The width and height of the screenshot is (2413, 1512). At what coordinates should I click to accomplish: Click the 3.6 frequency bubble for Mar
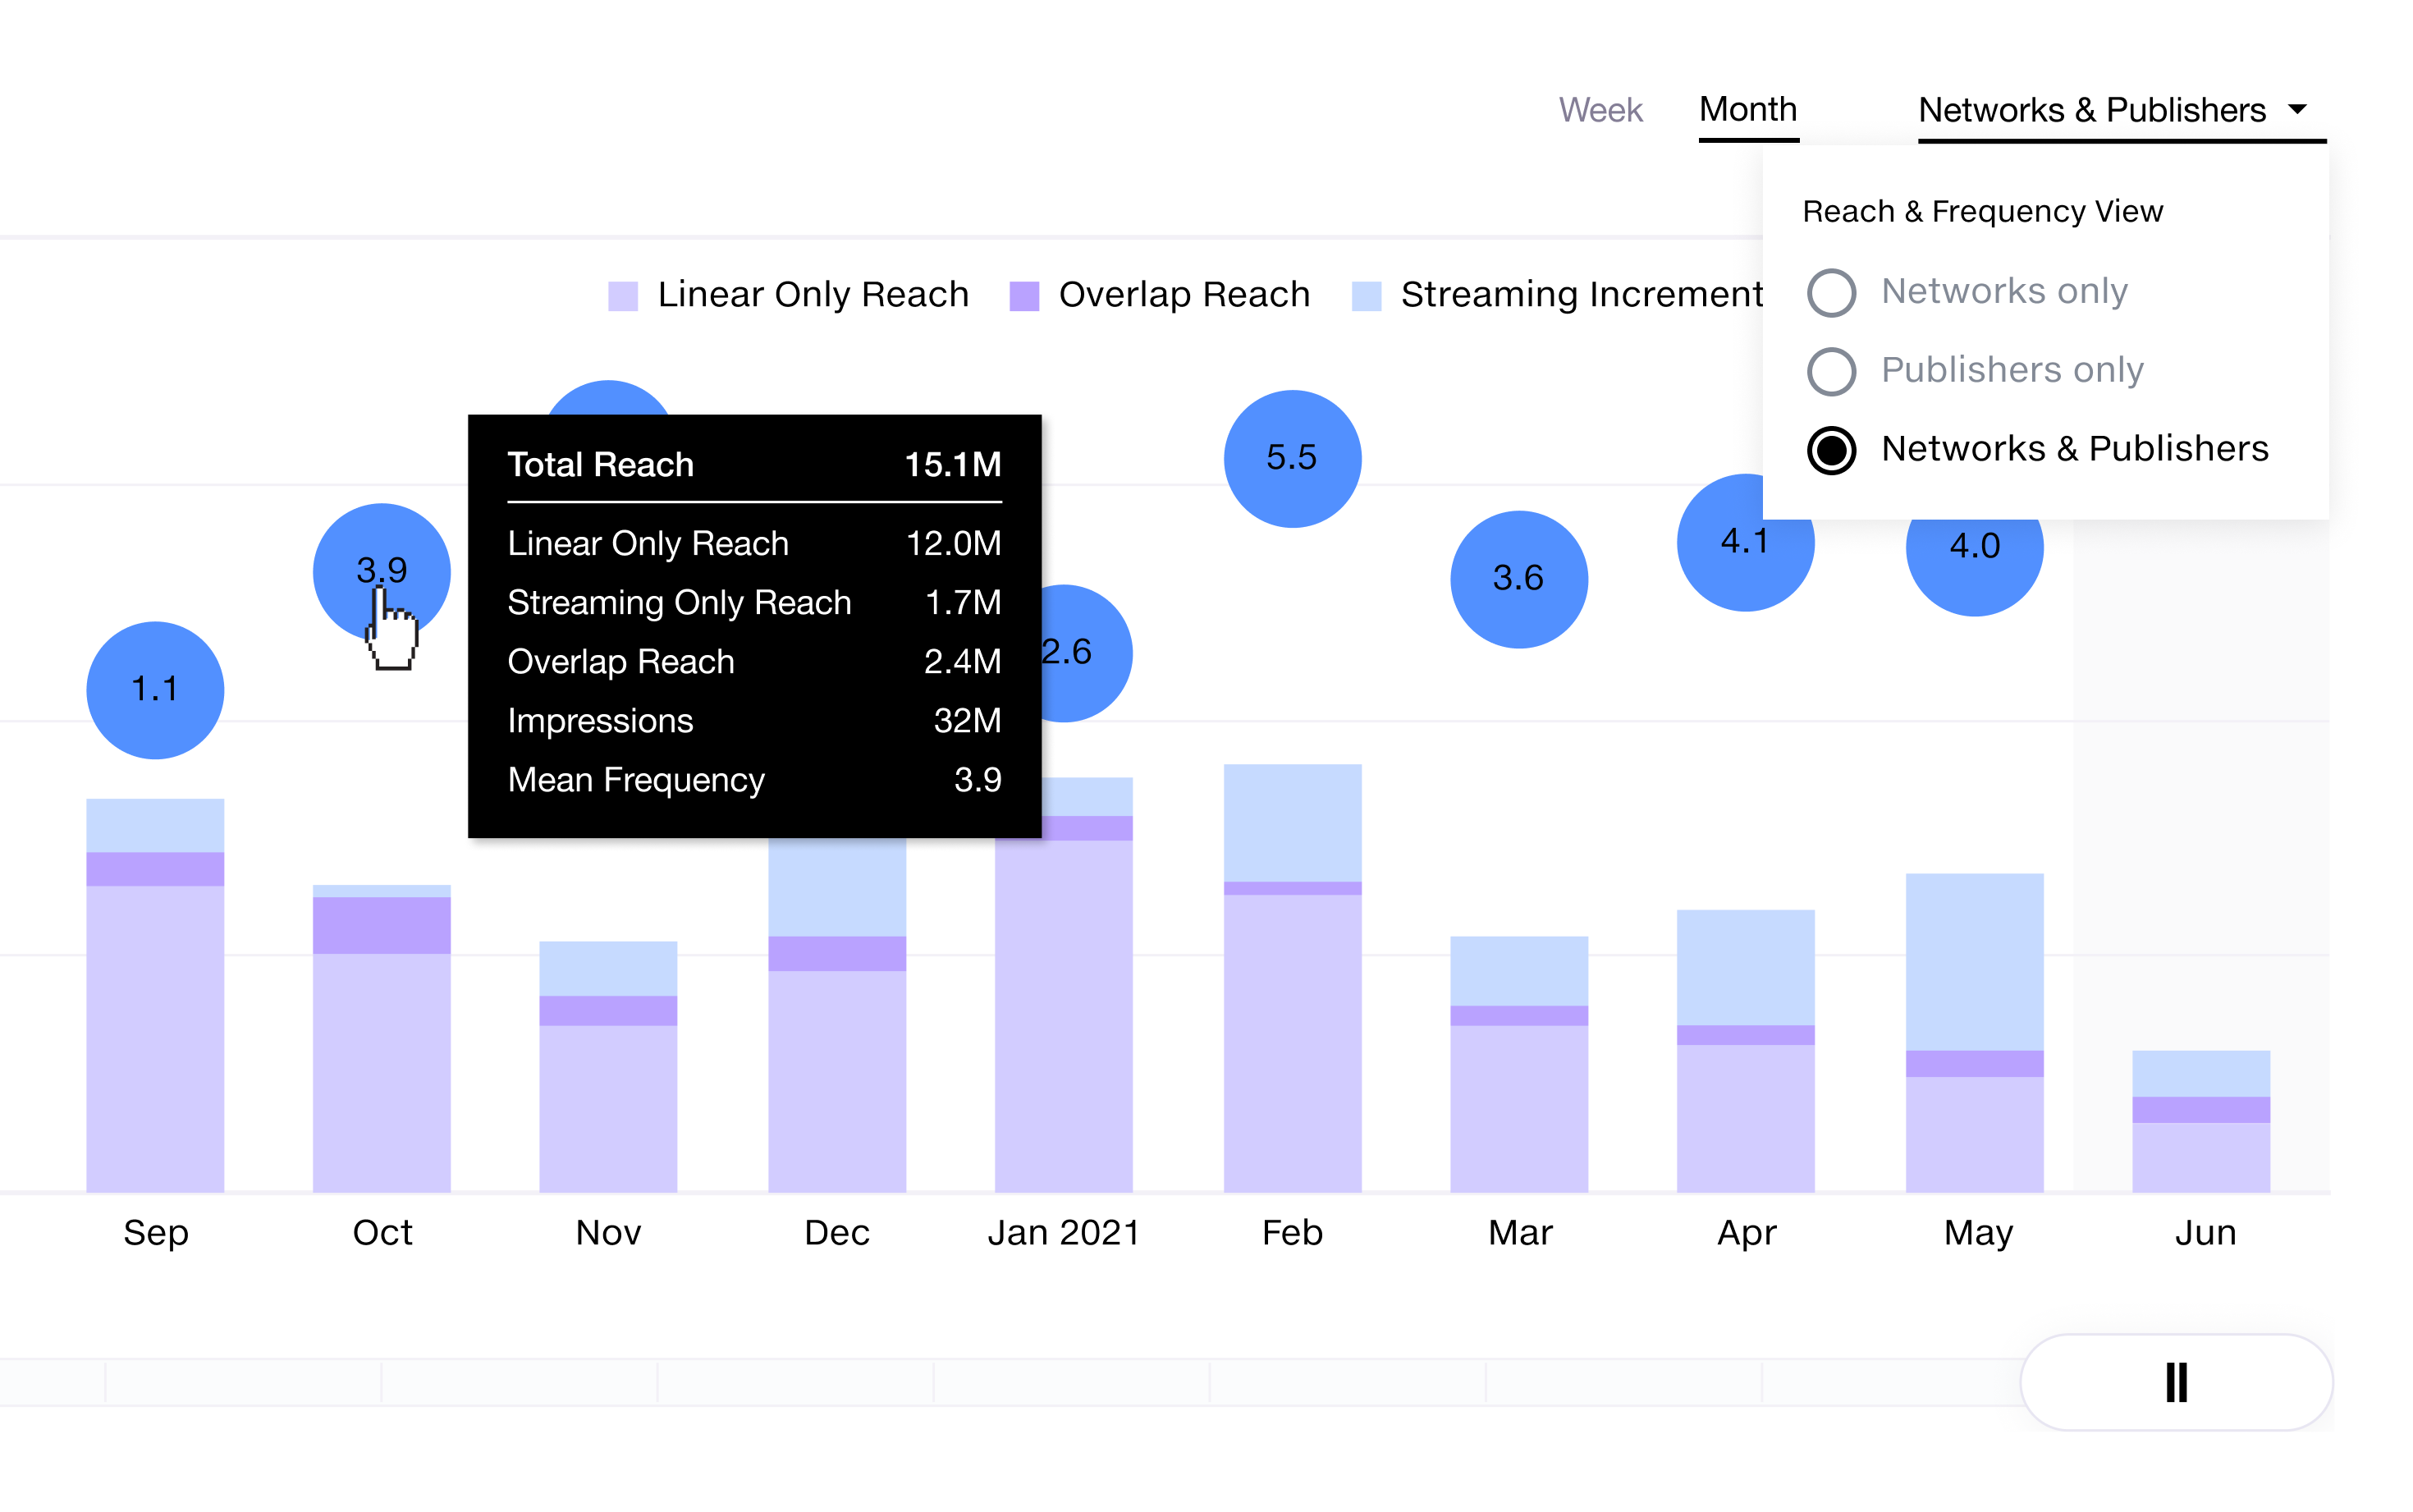[x=1518, y=578]
